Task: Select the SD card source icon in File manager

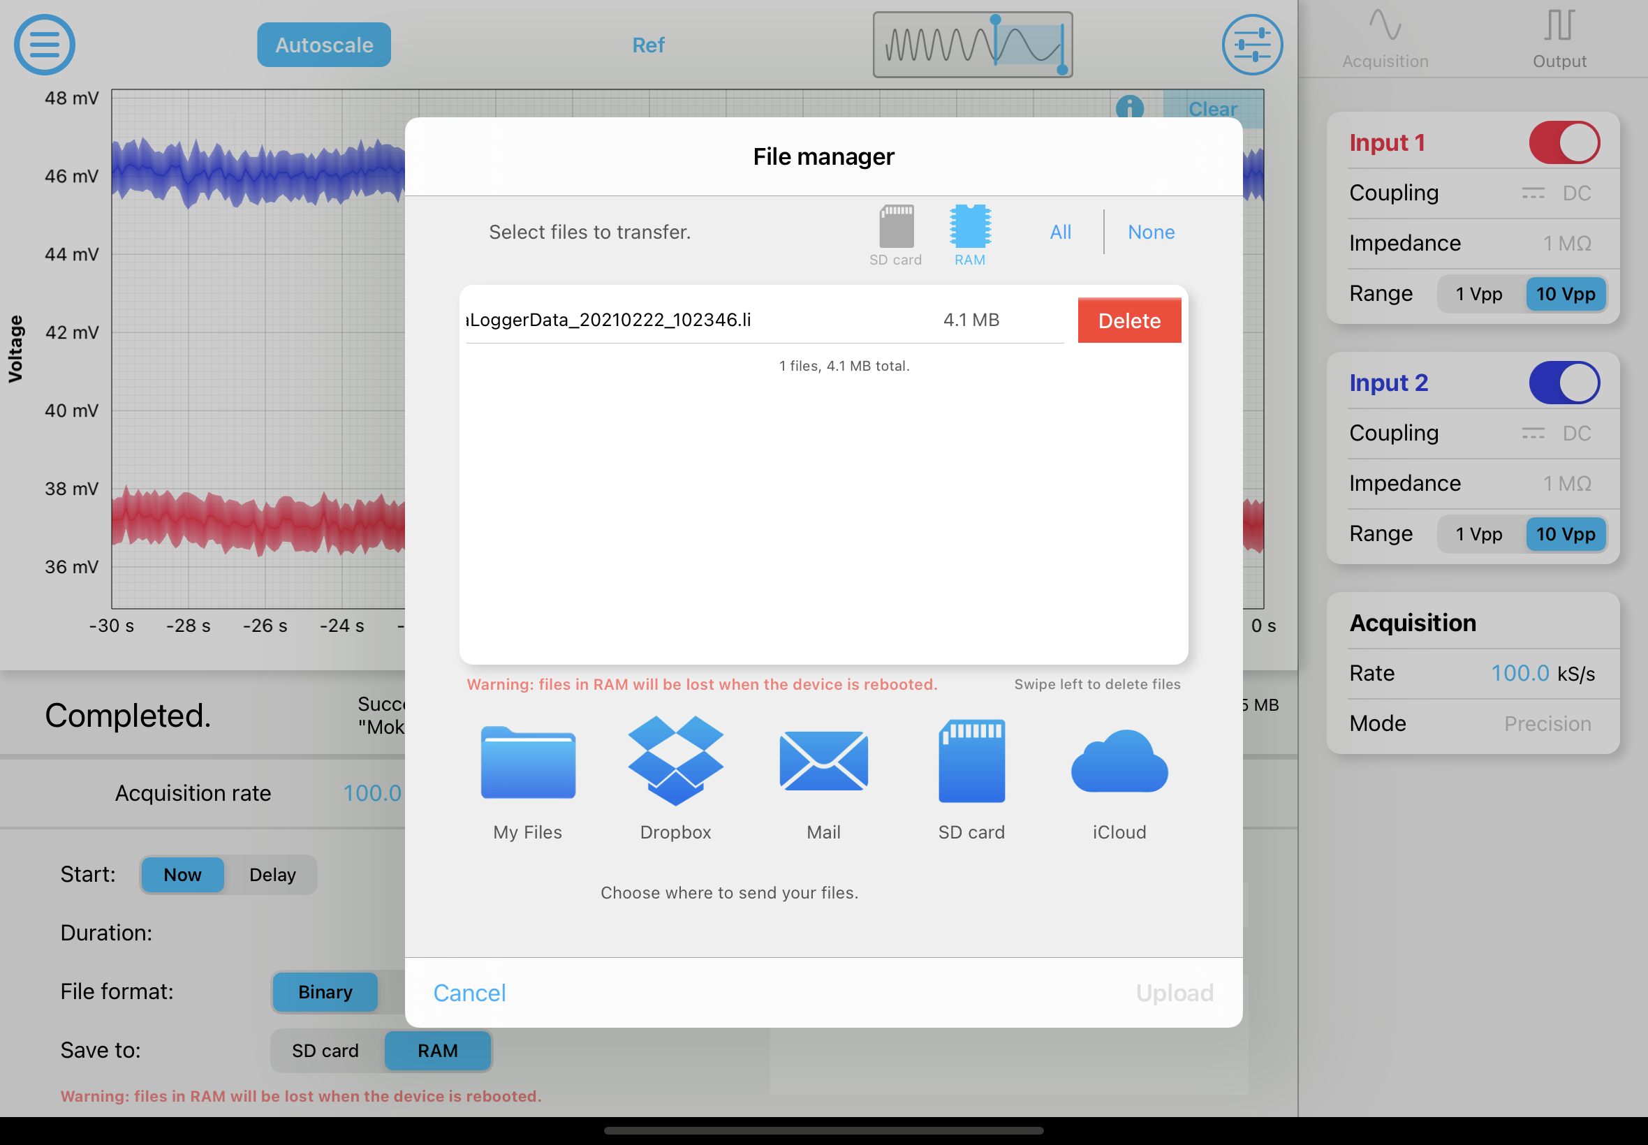Action: [896, 235]
